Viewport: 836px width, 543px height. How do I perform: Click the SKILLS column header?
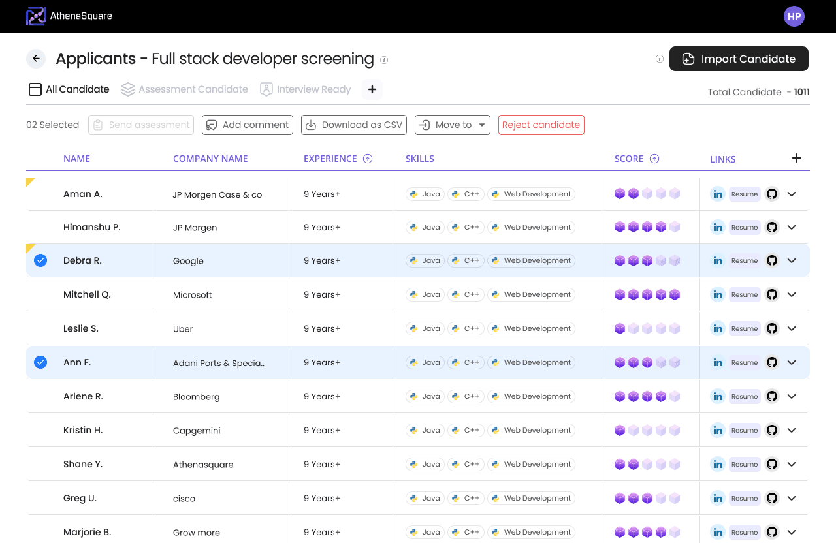tap(420, 159)
